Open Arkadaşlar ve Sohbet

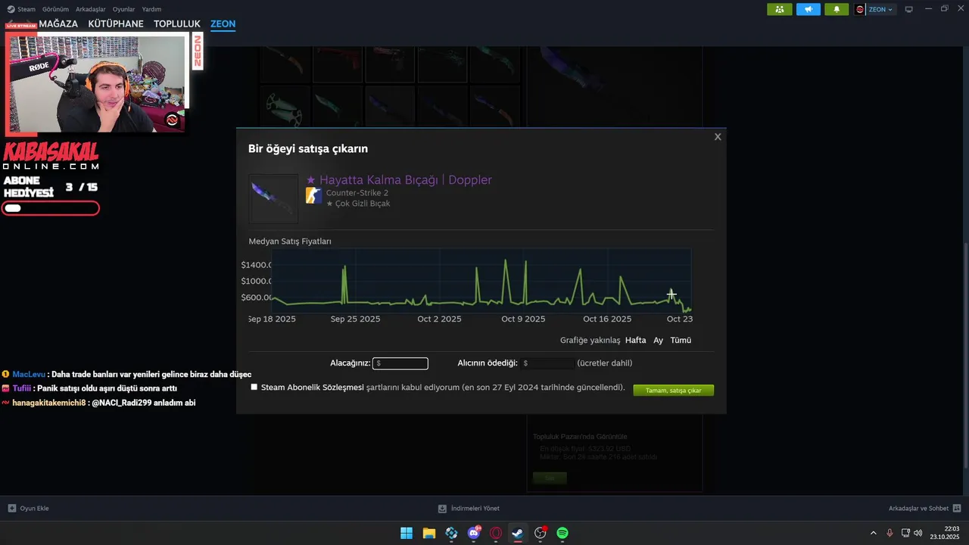(x=918, y=508)
